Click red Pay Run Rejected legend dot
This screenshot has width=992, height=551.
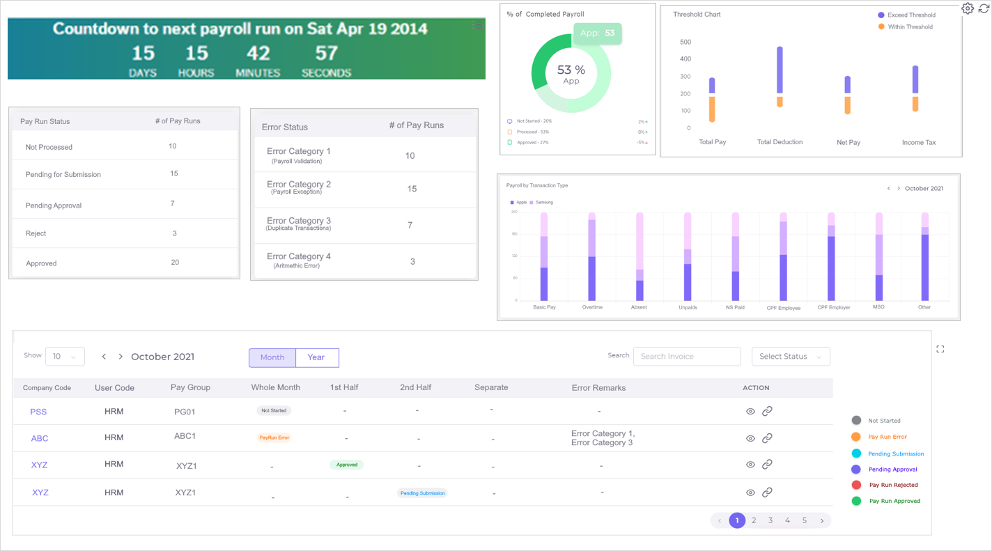856,485
